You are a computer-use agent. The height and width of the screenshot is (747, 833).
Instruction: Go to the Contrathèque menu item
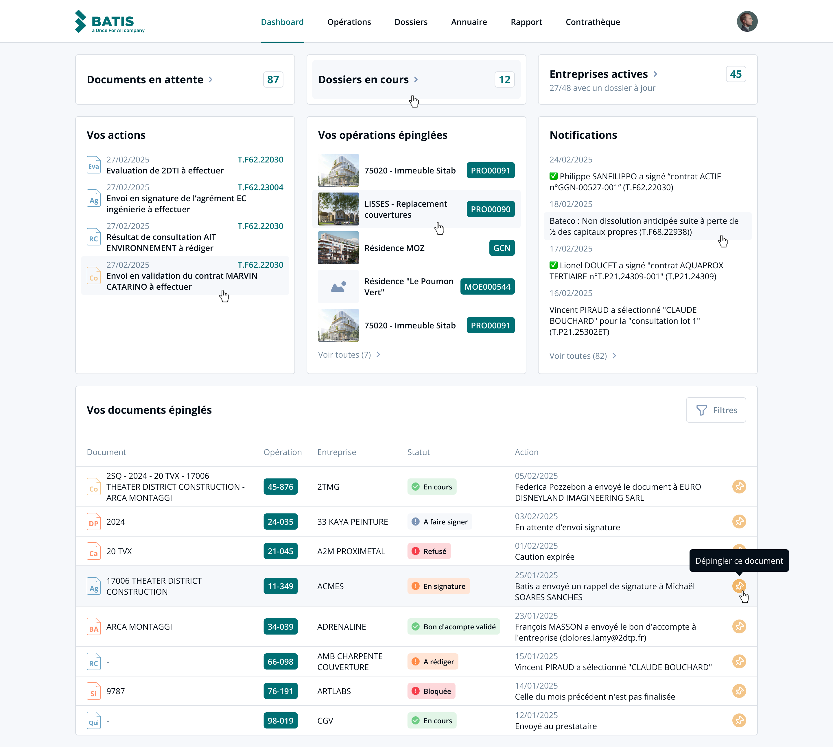coord(592,22)
